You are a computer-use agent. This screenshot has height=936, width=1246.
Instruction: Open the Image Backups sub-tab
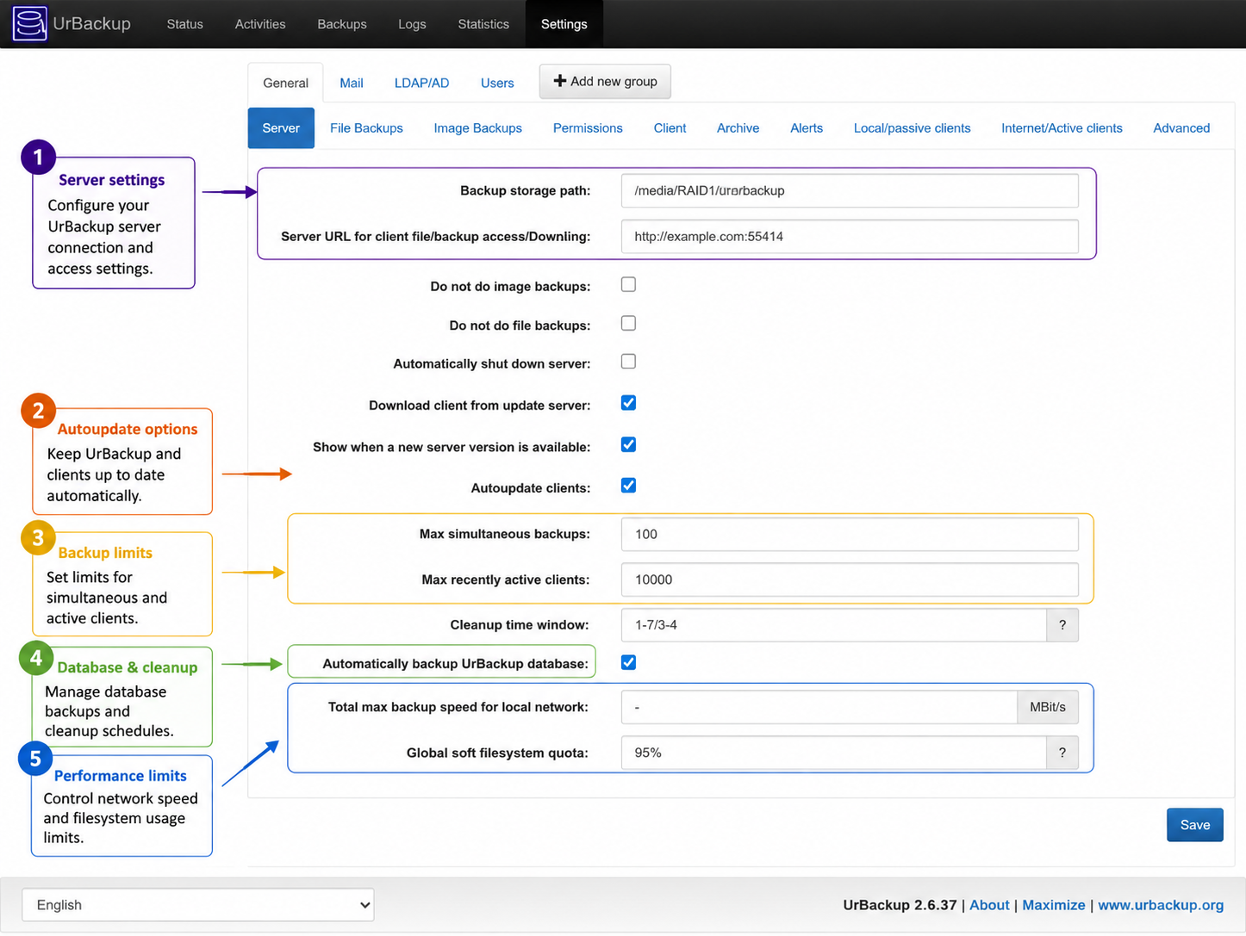click(x=478, y=128)
